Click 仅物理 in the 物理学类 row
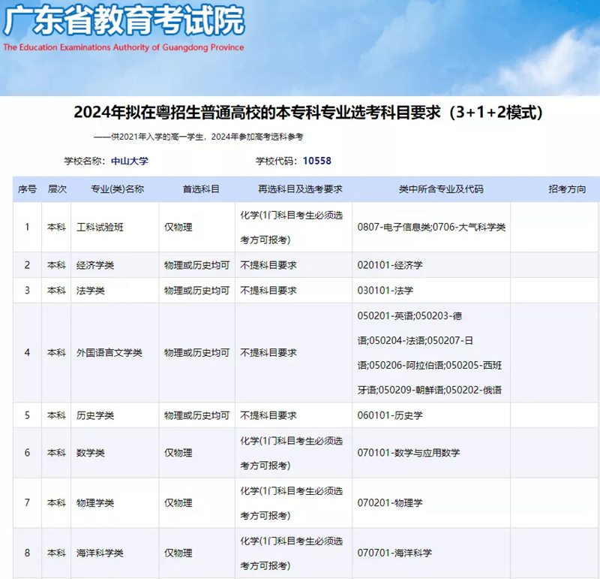 178,503
